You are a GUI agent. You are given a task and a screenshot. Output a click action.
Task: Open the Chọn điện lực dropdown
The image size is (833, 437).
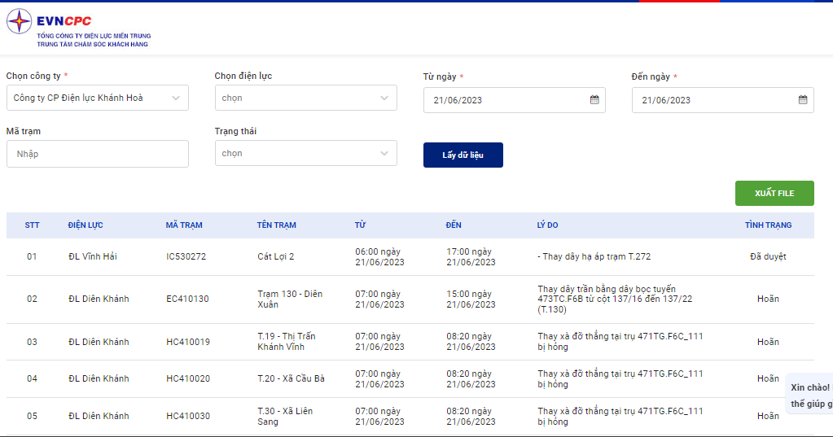click(x=305, y=98)
